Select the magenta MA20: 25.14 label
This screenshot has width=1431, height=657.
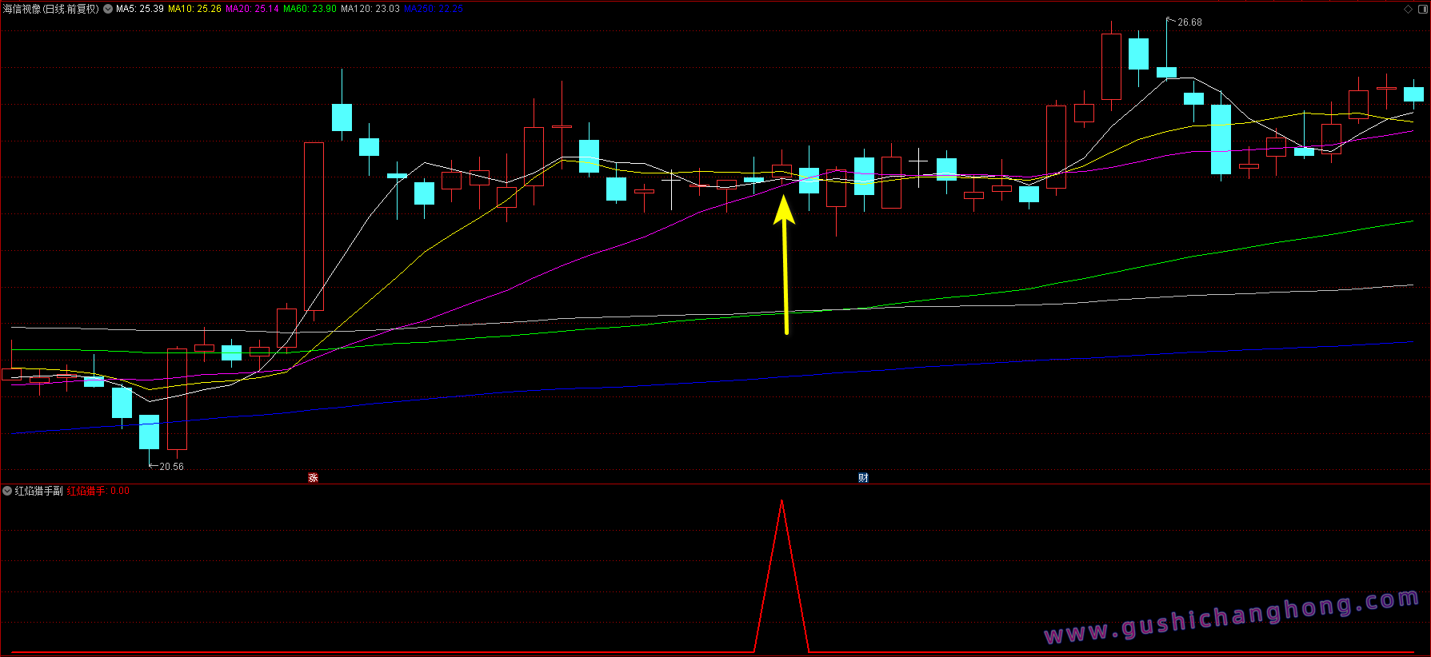click(252, 9)
